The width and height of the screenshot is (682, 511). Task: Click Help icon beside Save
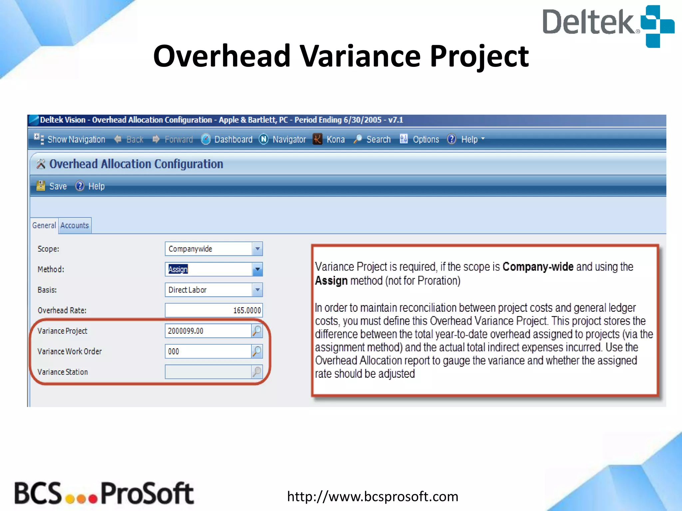80,186
